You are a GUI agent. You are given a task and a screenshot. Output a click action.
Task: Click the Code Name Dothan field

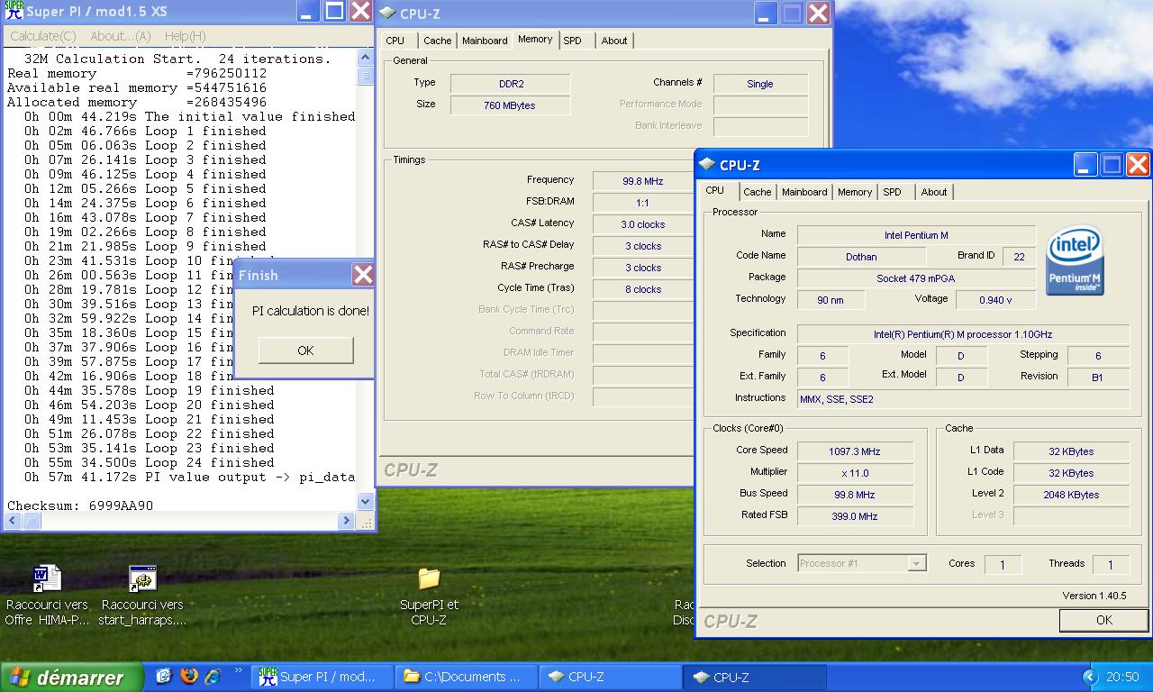[861, 257]
